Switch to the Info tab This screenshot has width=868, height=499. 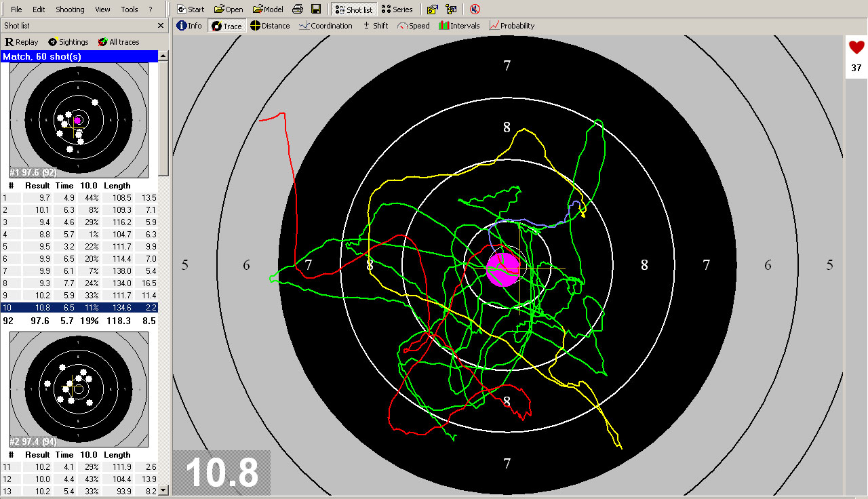[189, 26]
